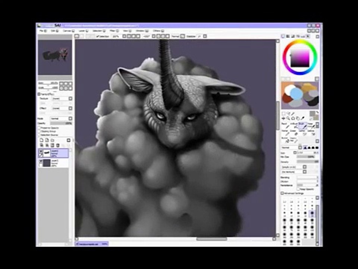Choose the Move tool
Viewport: 358px width, 269px height.
click(283, 118)
